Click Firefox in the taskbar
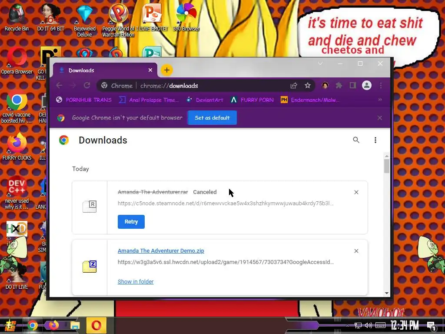This screenshot has width=445, height=334. pyautogui.click(x=54, y=325)
